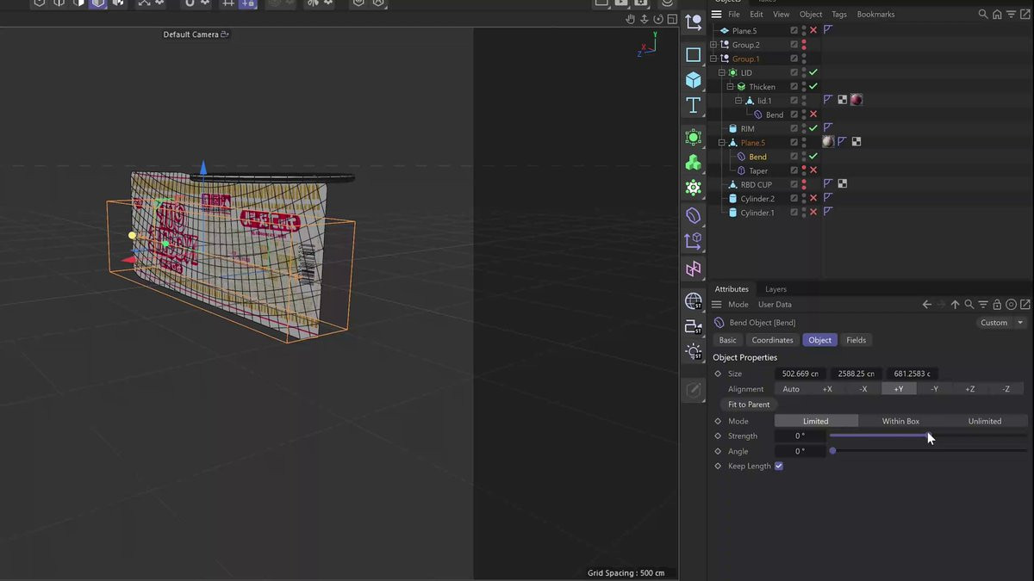1034x581 pixels.
Task: Set bend mode to Within Box
Action: click(900, 421)
